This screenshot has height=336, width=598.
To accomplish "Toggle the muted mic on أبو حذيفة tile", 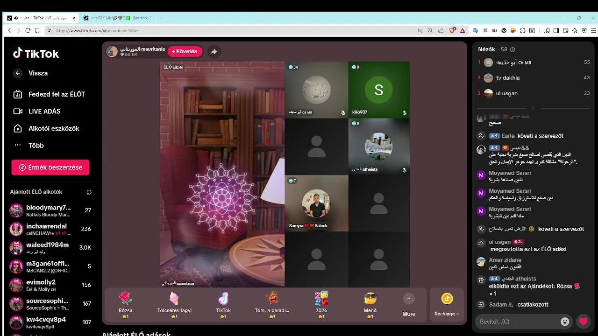I will pyautogui.click(x=343, y=112).
